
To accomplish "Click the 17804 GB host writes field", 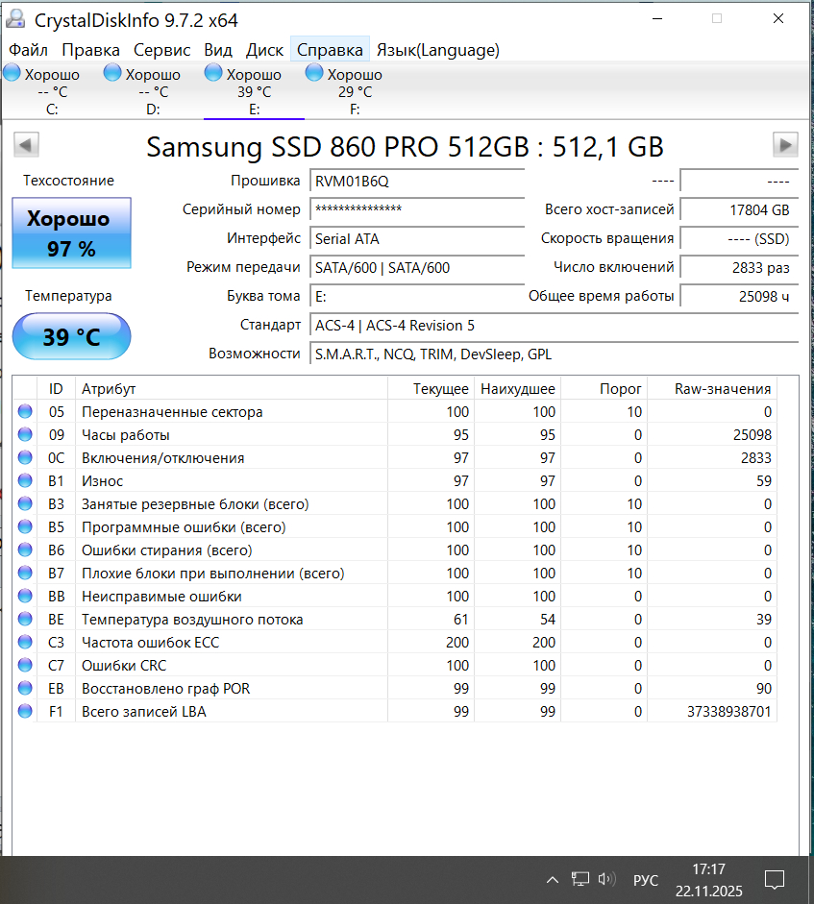I will coord(739,209).
